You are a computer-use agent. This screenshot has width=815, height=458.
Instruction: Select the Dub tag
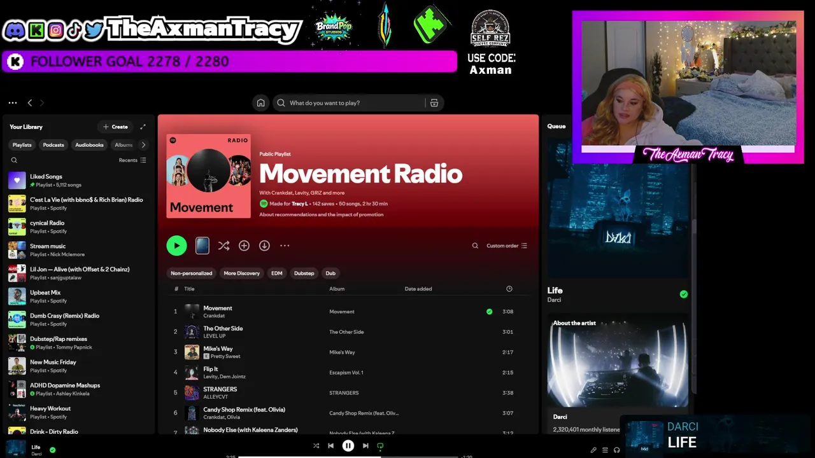330,274
